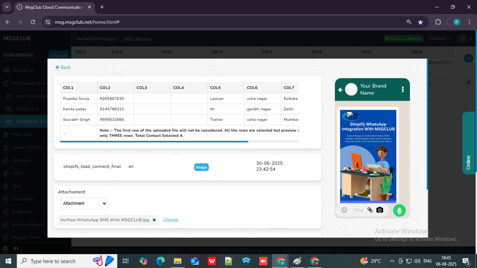Image resolution: width=477 pixels, height=268 pixels.
Task: Open the Chrome profile R avatar
Action: tap(457, 22)
